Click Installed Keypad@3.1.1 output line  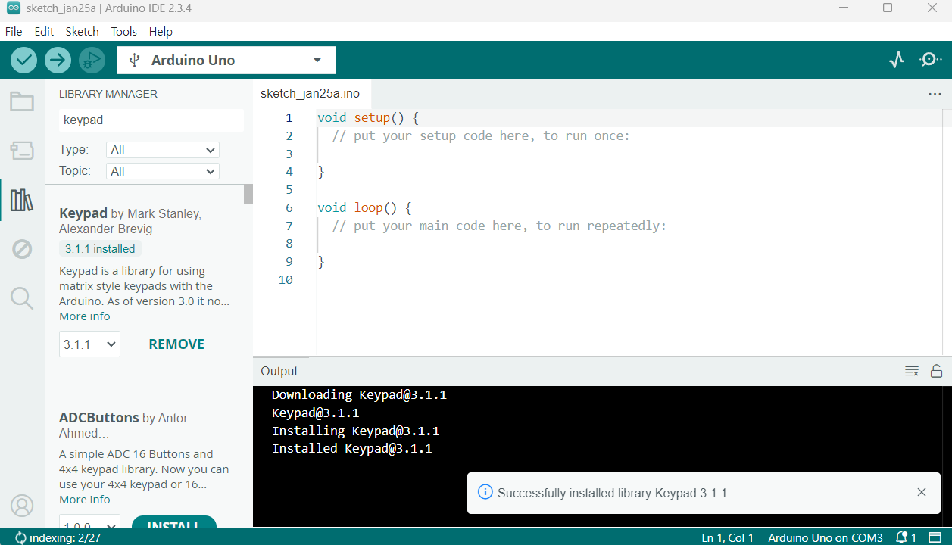tap(352, 448)
